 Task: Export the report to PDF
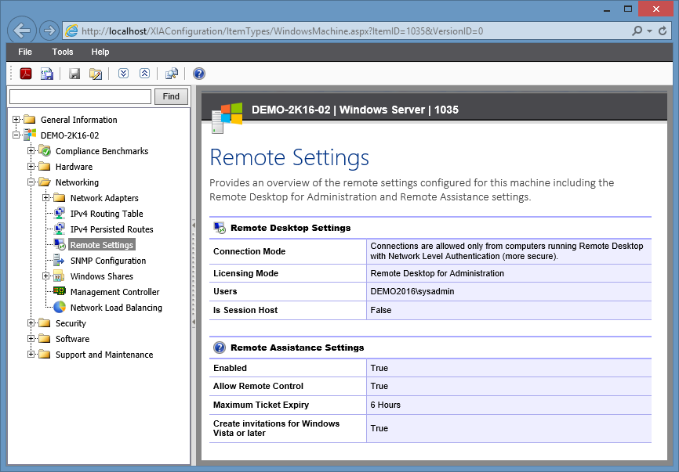tap(26, 73)
